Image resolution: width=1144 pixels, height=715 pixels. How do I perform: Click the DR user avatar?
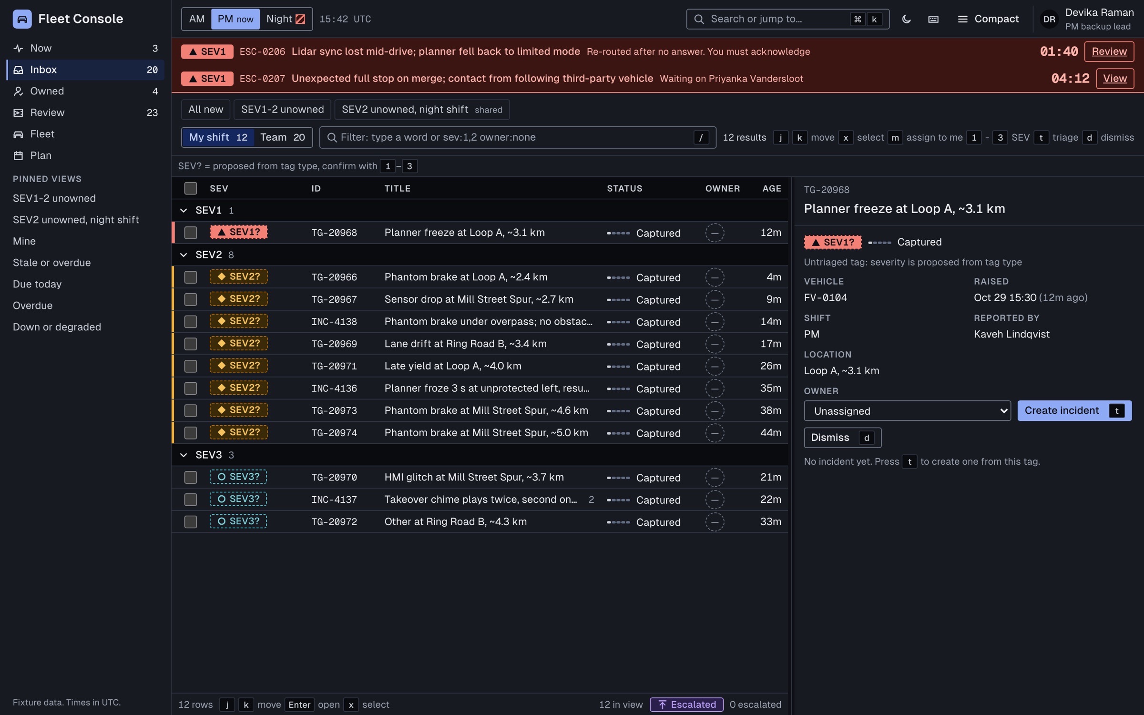point(1049,19)
